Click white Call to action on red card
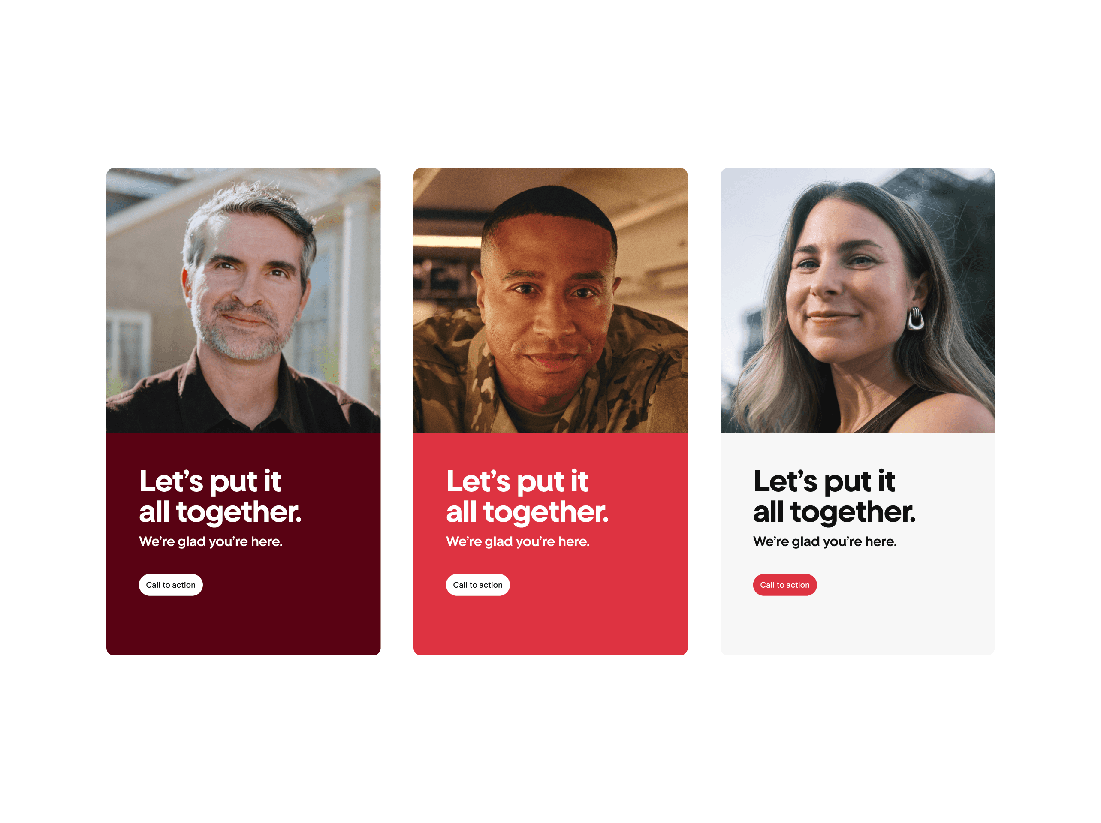The width and height of the screenshot is (1101, 823). (x=478, y=585)
